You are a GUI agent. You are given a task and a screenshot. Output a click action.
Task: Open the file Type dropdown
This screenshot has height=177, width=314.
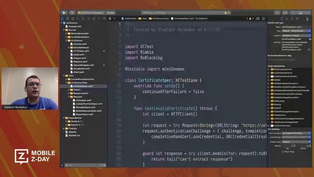pyautogui.click(x=296, y=31)
